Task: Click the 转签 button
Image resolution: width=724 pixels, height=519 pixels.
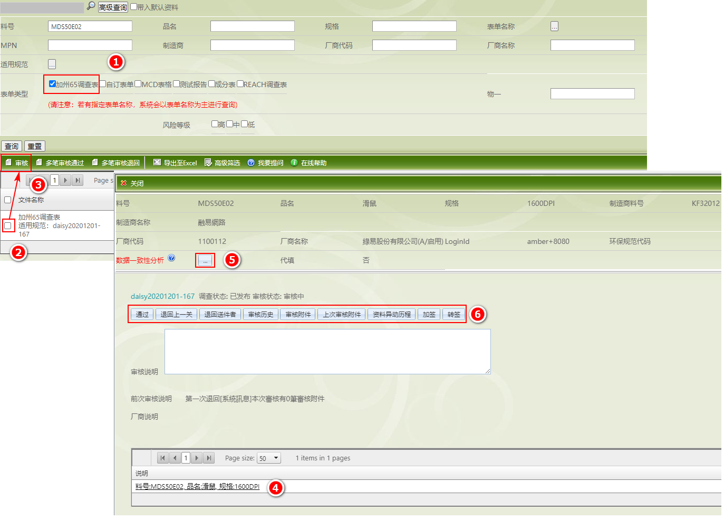Action: click(x=453, y=314)
